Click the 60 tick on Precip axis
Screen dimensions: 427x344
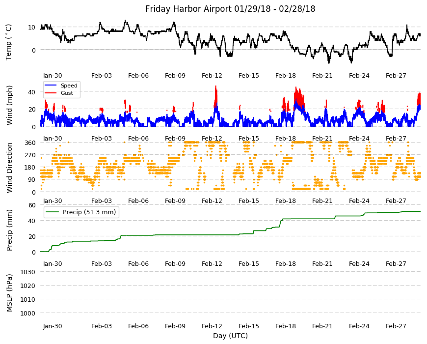tap(32, 205)
